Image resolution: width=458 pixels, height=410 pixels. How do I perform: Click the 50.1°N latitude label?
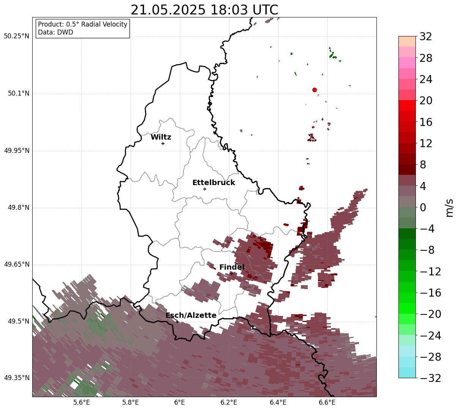click(x=19, y=93)
